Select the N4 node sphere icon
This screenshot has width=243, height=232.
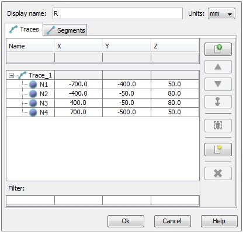[x=33, y=113]
